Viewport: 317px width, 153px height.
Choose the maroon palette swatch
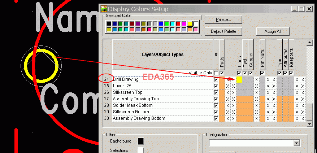pos(132,24)
